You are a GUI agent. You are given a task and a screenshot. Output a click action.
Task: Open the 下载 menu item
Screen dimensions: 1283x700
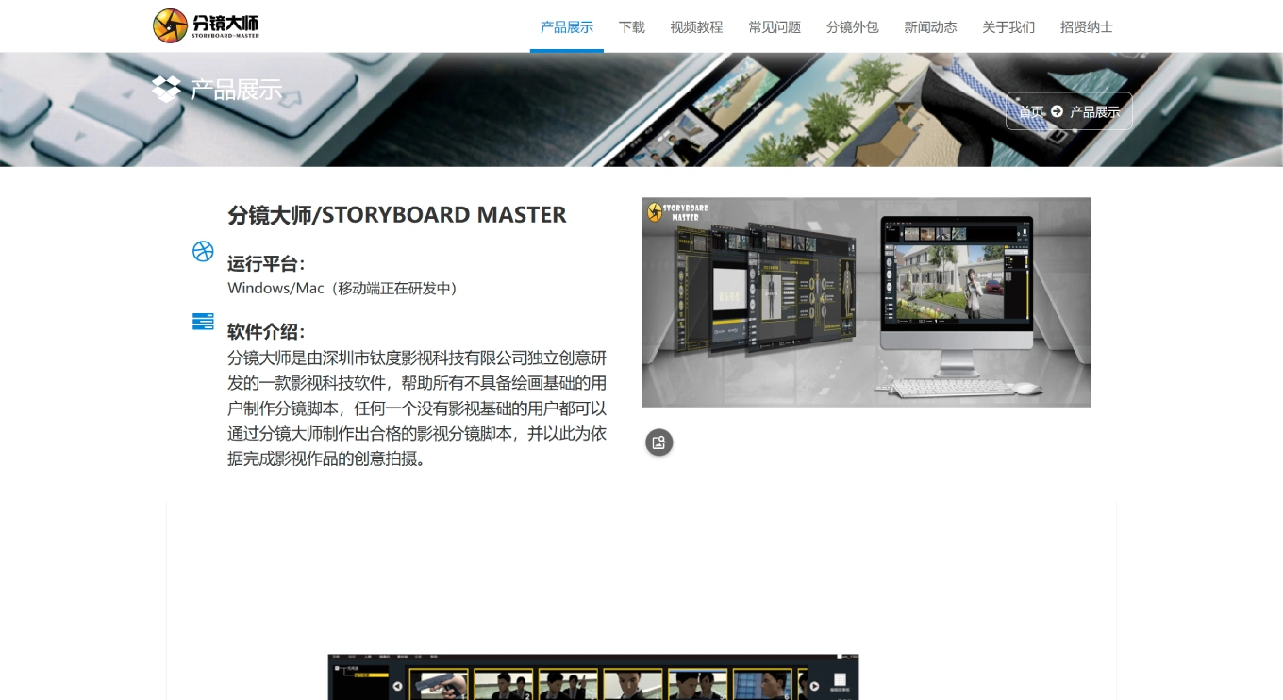pos(632,26)
